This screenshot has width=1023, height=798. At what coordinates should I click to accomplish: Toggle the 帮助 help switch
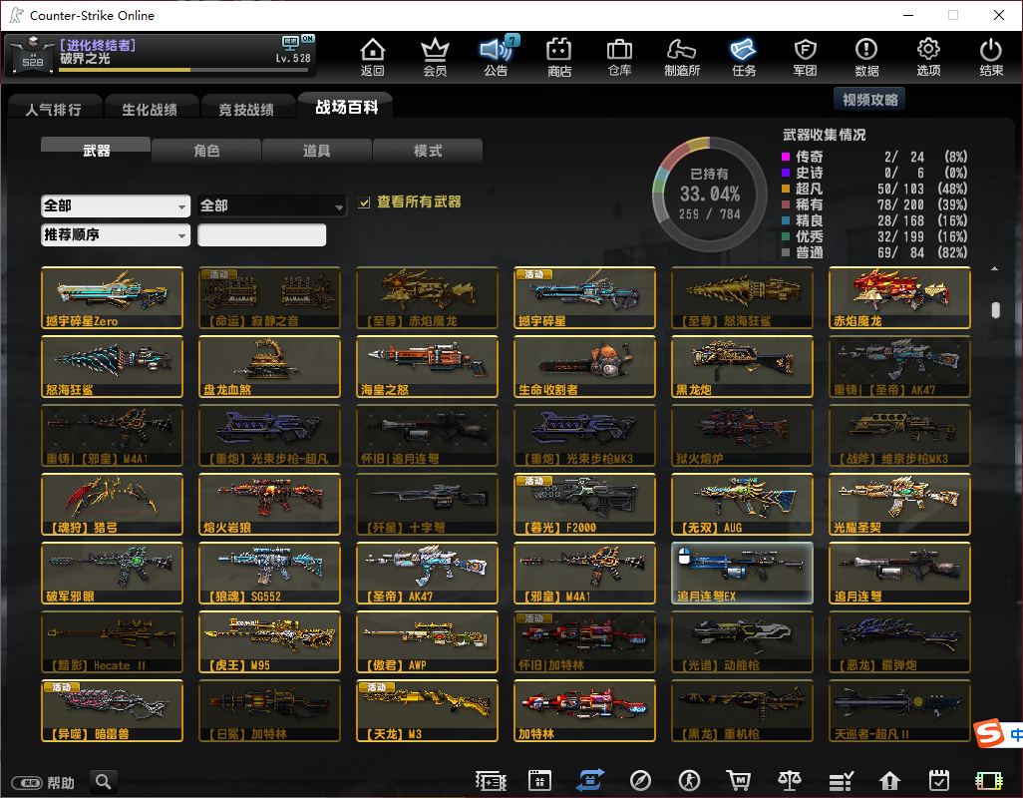26,783
